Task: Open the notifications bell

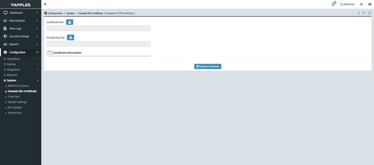Action: click(333, 4)
